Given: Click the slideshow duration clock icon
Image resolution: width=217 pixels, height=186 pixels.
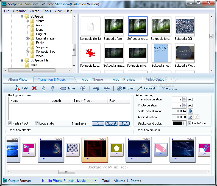Looking at the screenshot, I should click(190, 111).
